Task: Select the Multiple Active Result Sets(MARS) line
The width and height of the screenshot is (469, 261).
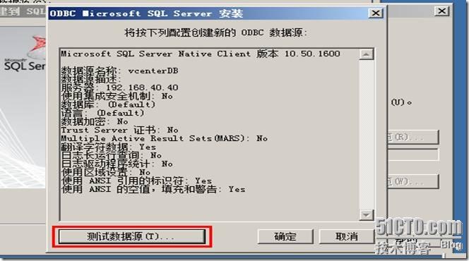Action: tap(164, 138)
